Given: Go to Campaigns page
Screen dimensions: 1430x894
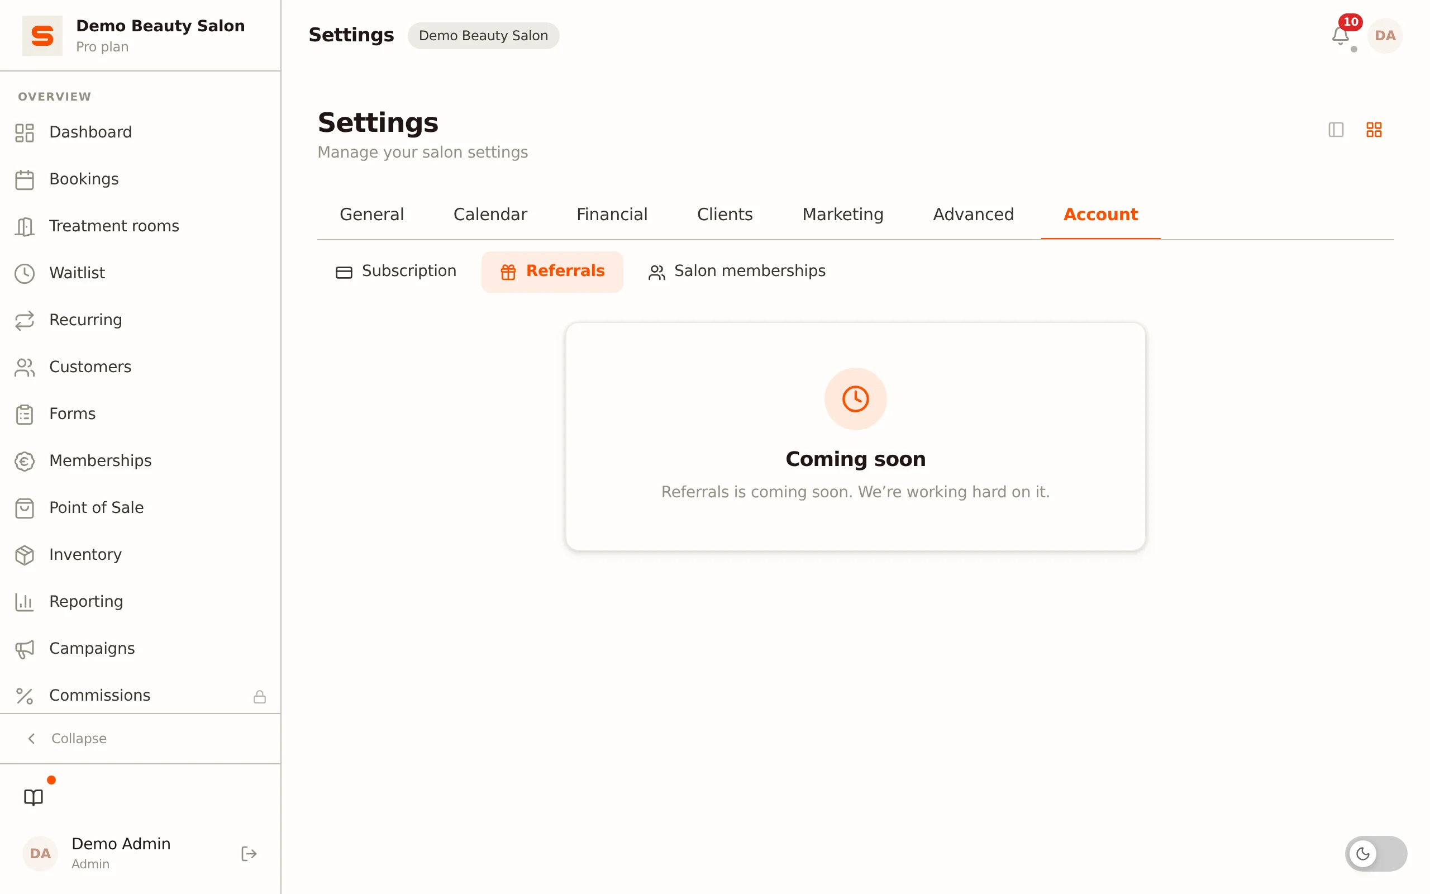Looking at the screenshot, I should pos(92,649).
